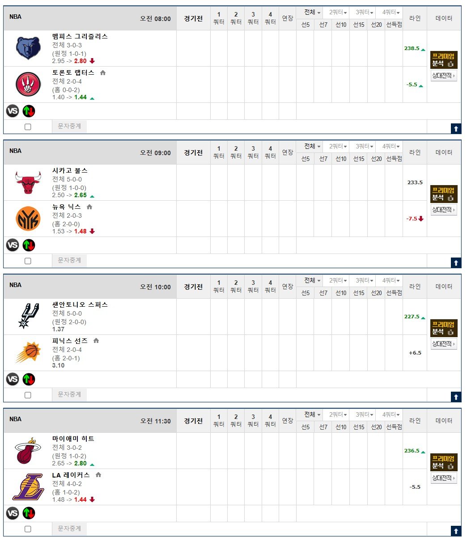Open 프리미엄 분석 for the Spurs-Suns game
This screenshot has height=541, width=467.
coord(444,328)
